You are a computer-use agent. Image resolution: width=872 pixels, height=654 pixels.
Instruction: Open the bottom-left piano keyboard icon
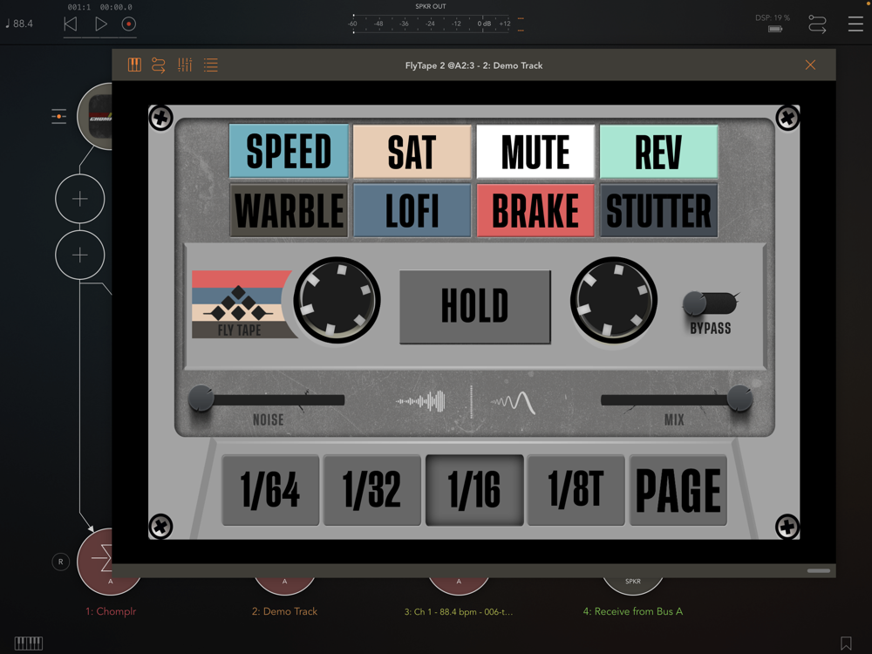29,643
